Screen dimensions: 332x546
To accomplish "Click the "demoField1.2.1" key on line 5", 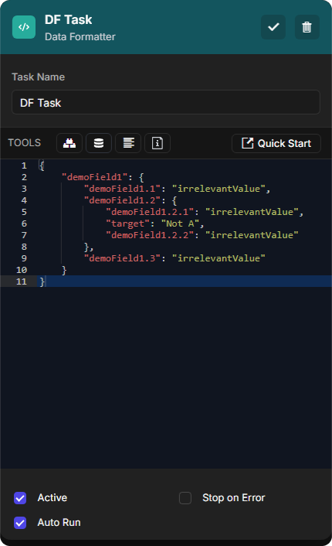I will point(150,212).
